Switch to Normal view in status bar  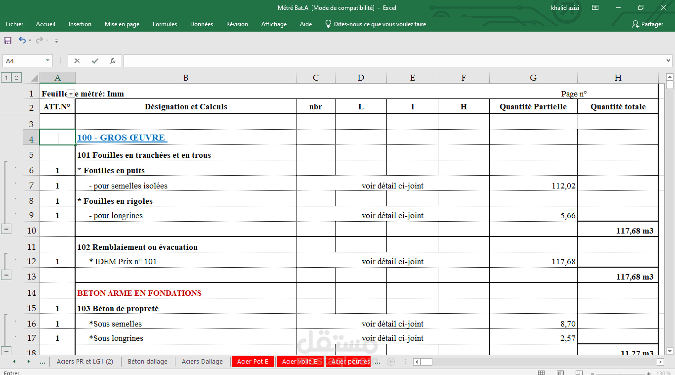pyautogui.click(x=542, y=373)
